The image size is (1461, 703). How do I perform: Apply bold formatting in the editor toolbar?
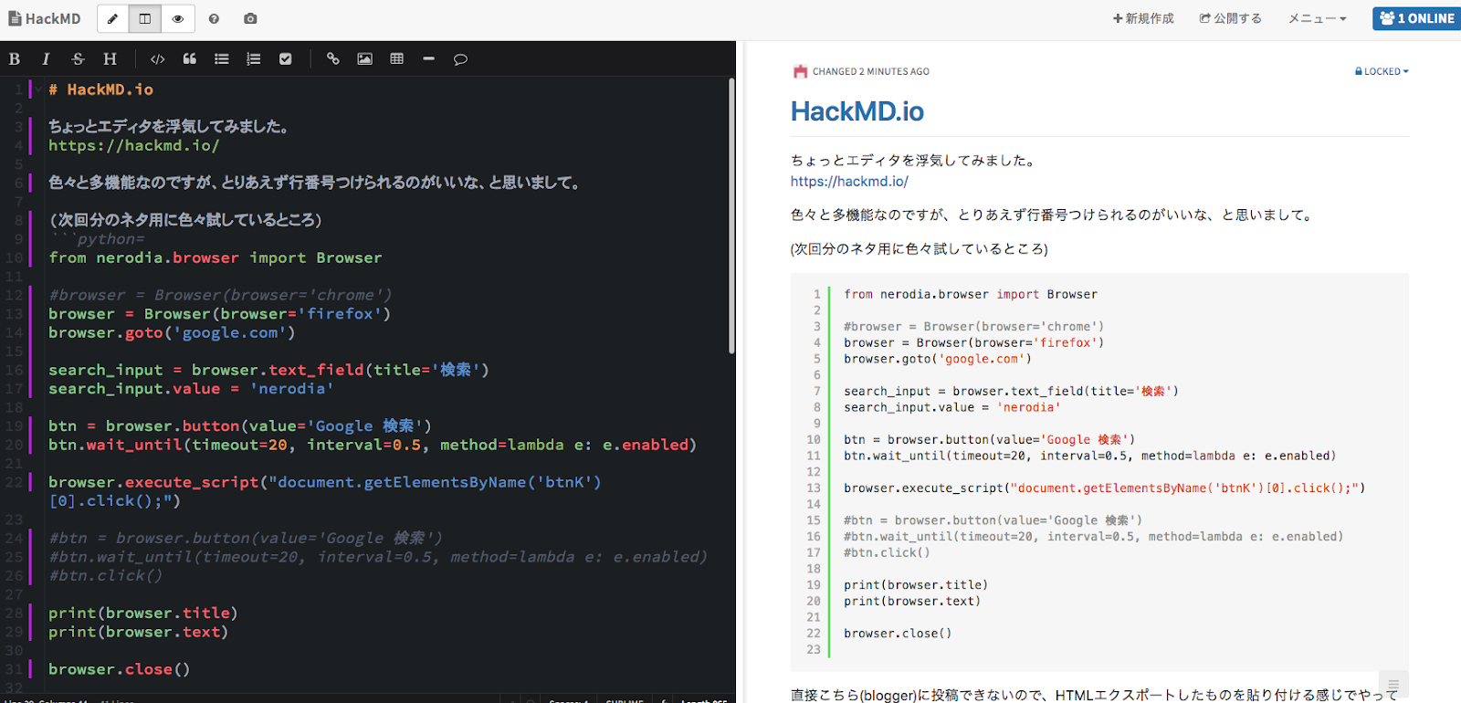tap(15, 58)
